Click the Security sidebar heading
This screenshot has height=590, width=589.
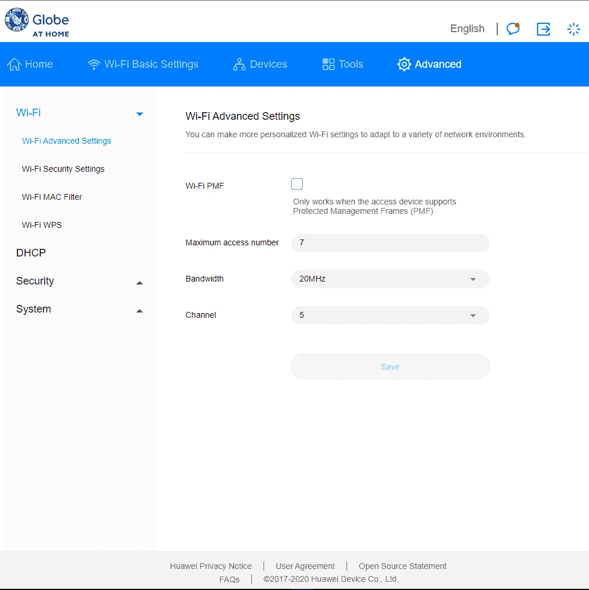pos(35,281)
